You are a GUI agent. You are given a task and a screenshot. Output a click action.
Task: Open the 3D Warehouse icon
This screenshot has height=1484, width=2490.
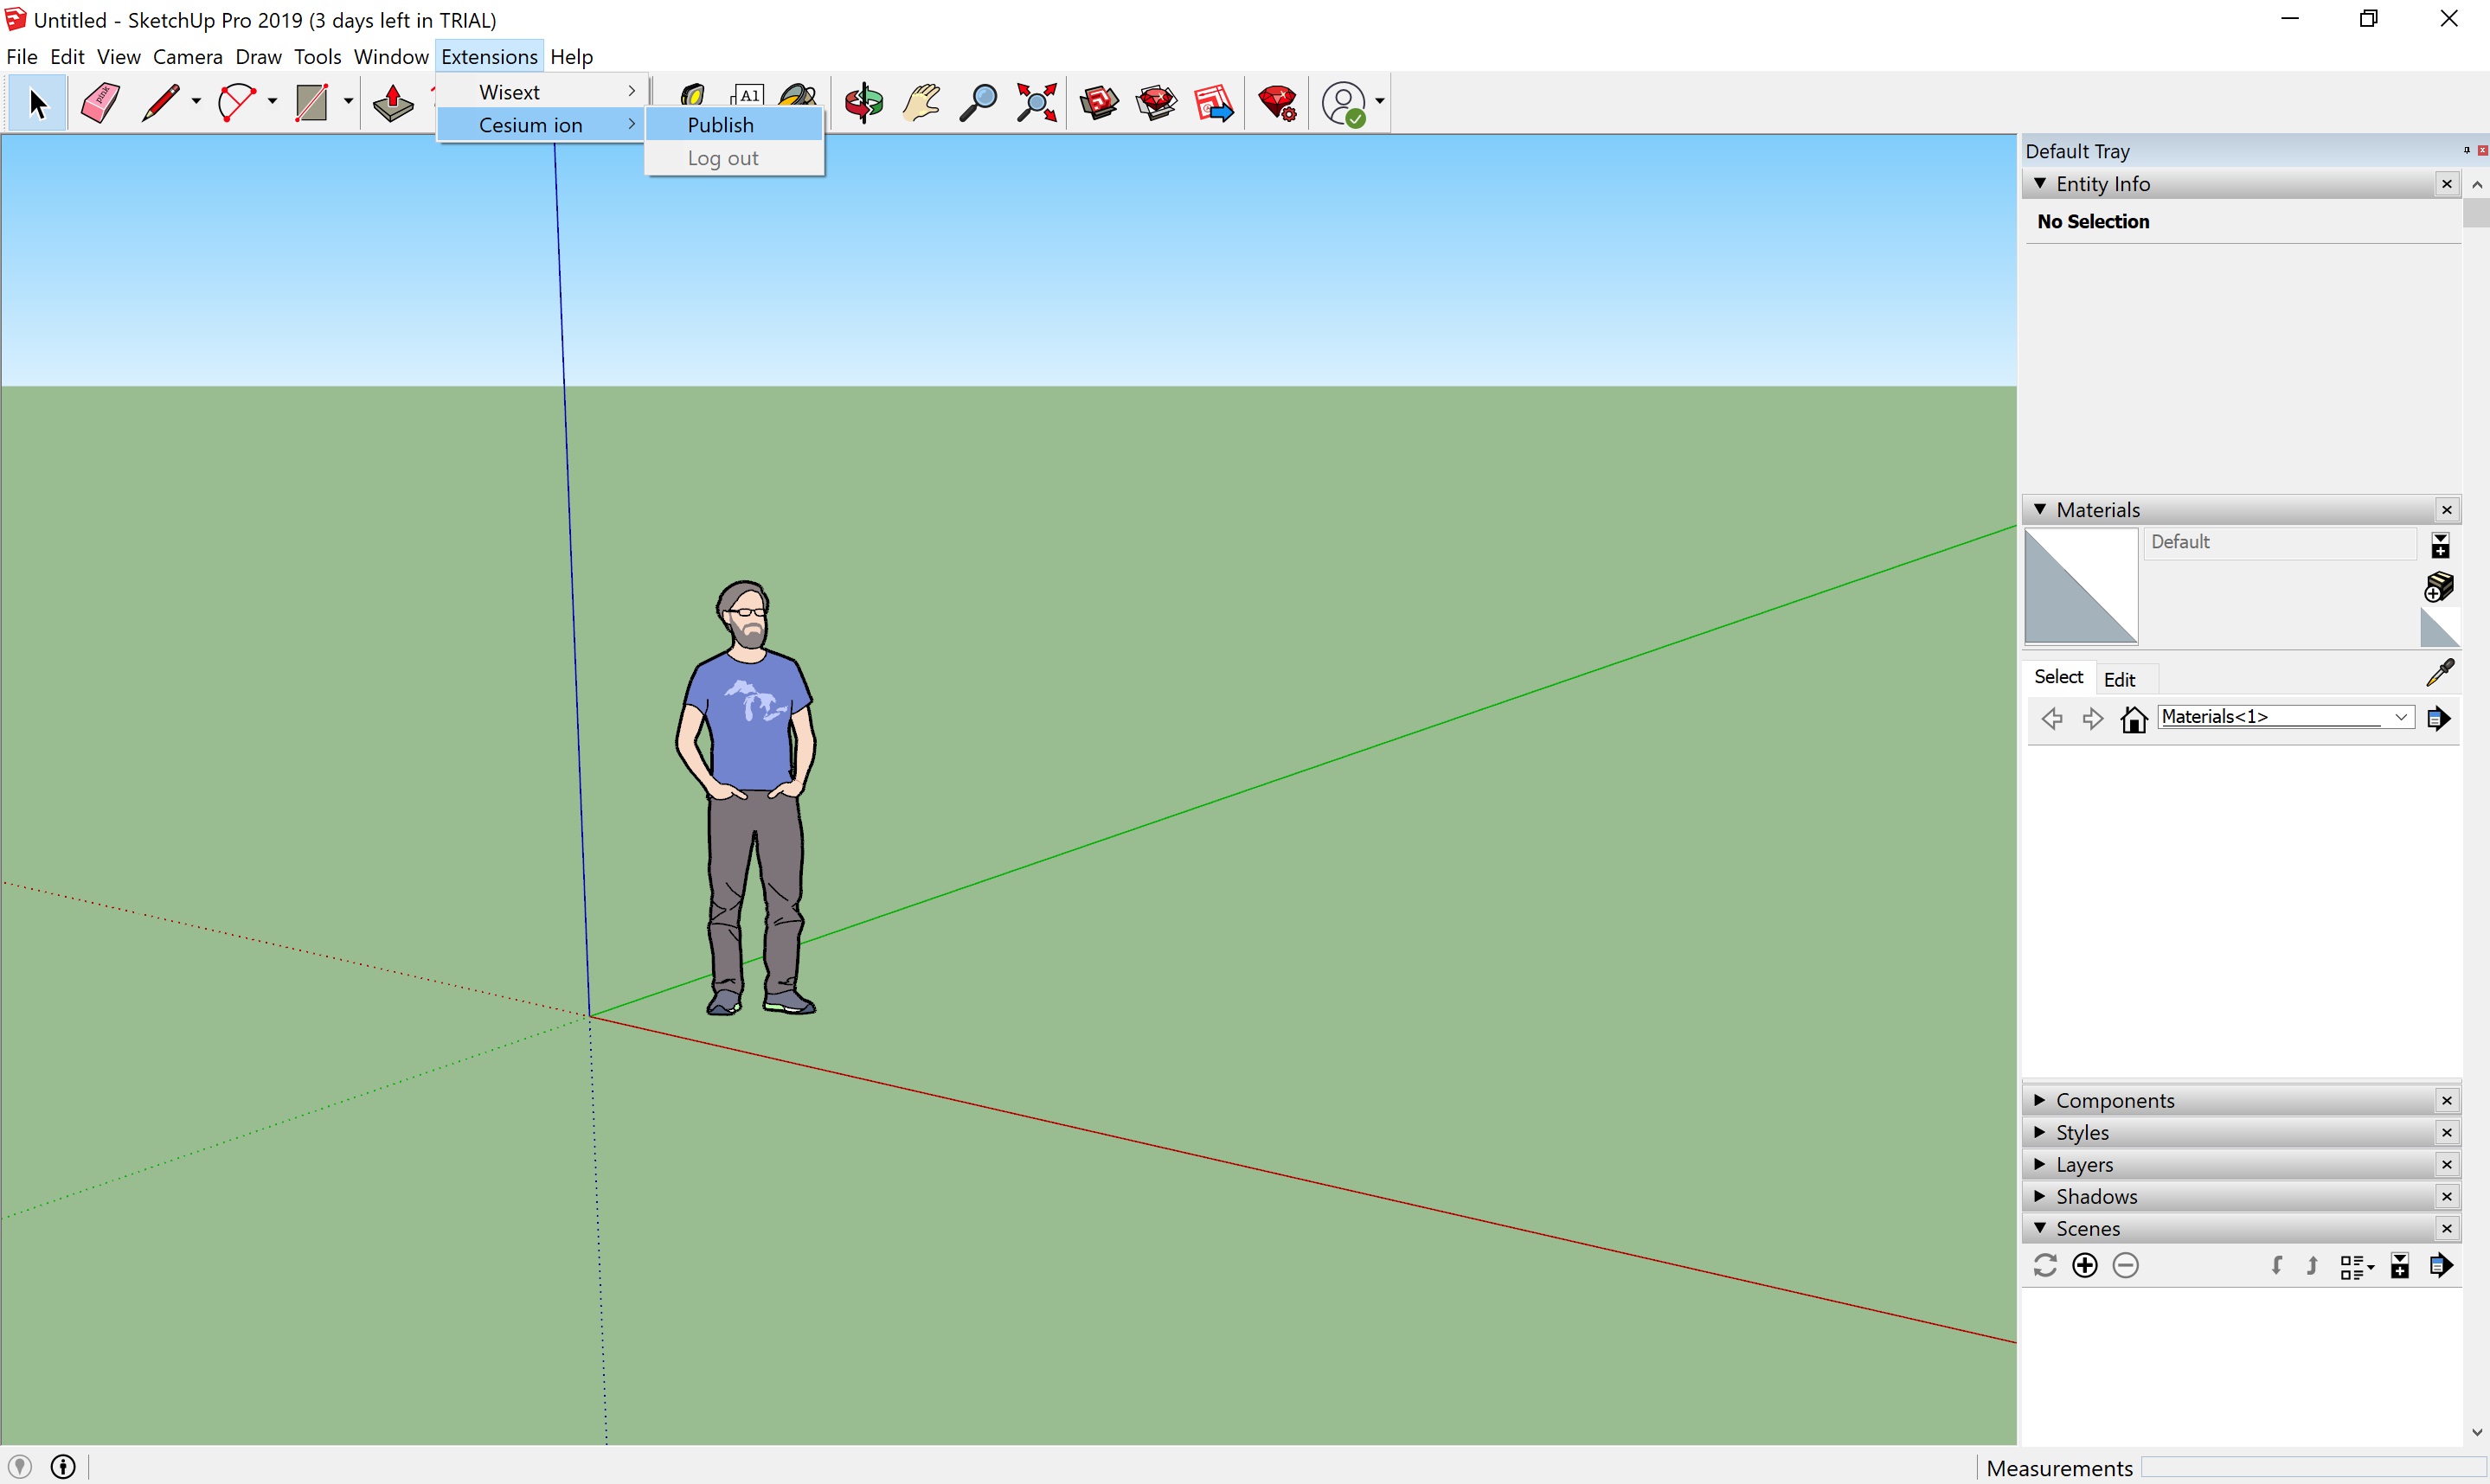[1100, 103]
